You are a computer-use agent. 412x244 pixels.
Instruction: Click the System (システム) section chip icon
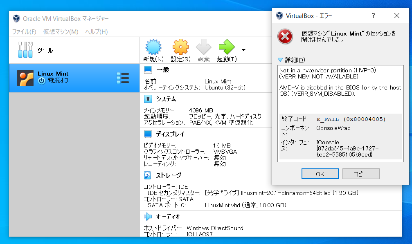coord(148,99)
